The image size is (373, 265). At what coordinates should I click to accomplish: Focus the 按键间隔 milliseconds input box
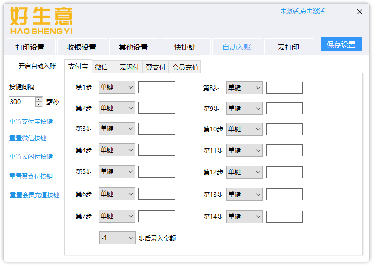[22, 102]
